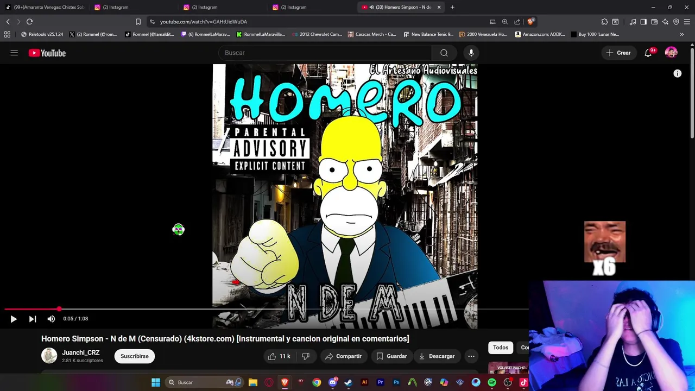Launch Adobe Photoshop from taskbar
695x391 pixels.
point(396,382)
